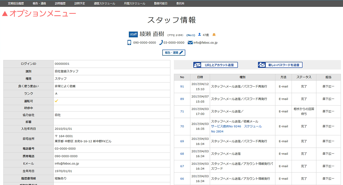The width and height of the screenshot is (343, 185).
Task: Click the orange car icon beside 47歳
Action: tap(214, 35)
